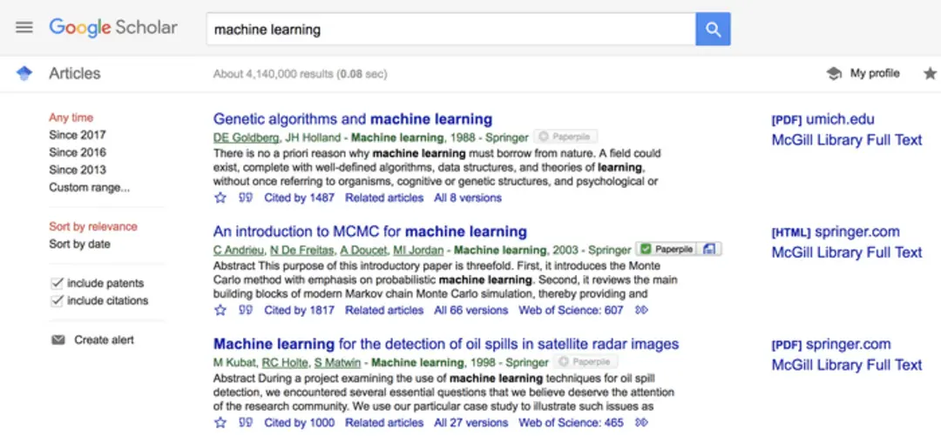941x436 pixels.
Task: Toggle the include patents checkbox
Action: [x=57, y=283]
